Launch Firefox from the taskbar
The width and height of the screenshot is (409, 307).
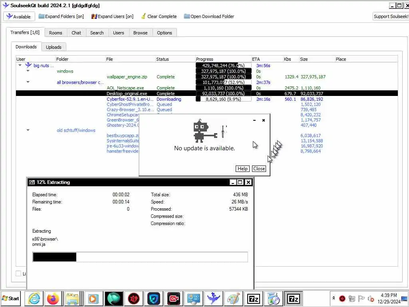pos(53,298)
